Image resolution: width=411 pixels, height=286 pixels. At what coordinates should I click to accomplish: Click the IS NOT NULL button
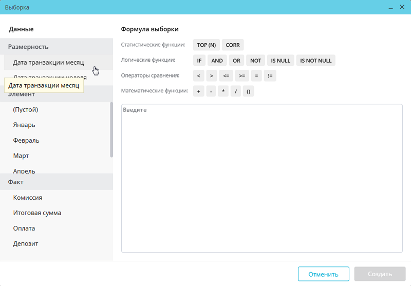pyautogui.click(x=315, y=61)
